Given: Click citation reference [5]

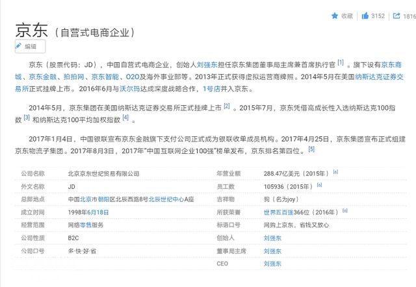Looking at the screenshot, I should (311, 149).
